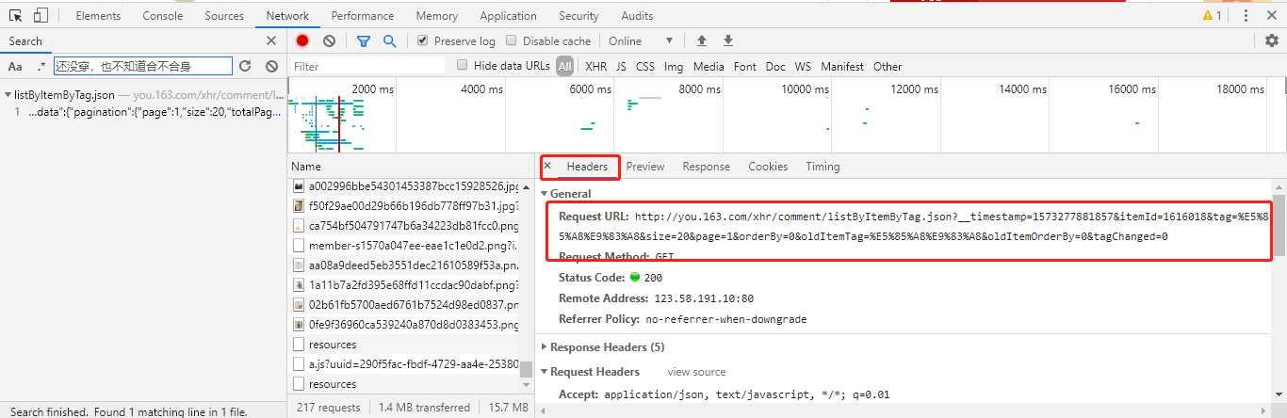1287x418 pixels.
Task: Open the Performance tab
Action: [363, 15]
